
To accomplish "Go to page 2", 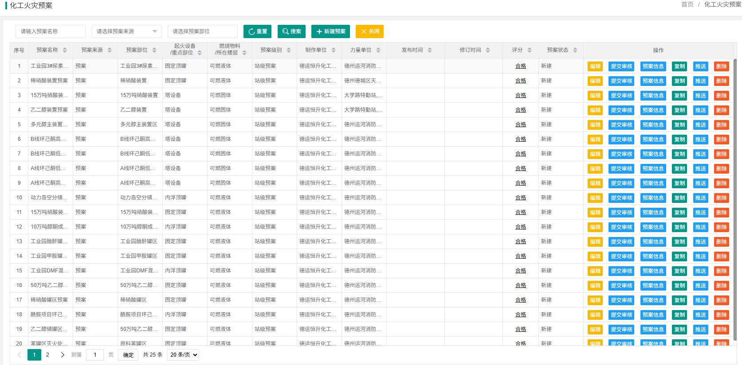I will click(47, 355).
